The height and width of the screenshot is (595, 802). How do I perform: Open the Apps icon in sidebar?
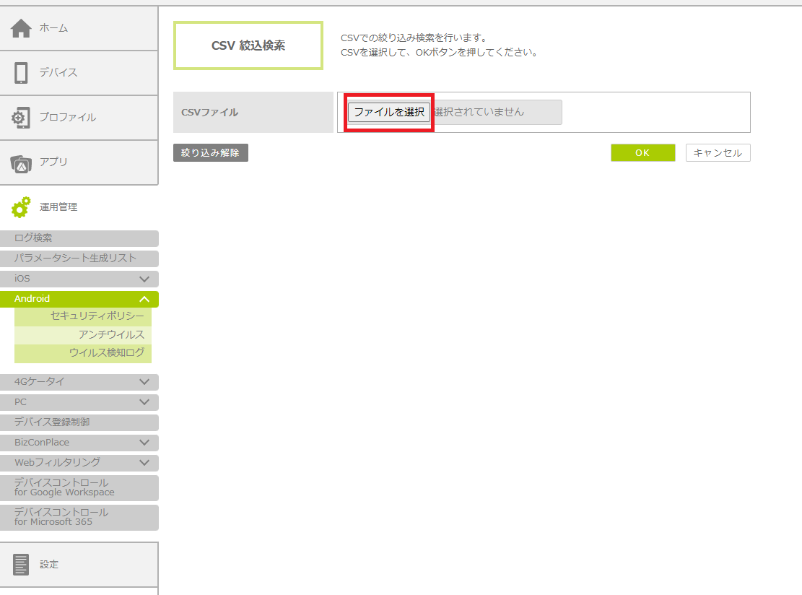(x=21, y=163)
